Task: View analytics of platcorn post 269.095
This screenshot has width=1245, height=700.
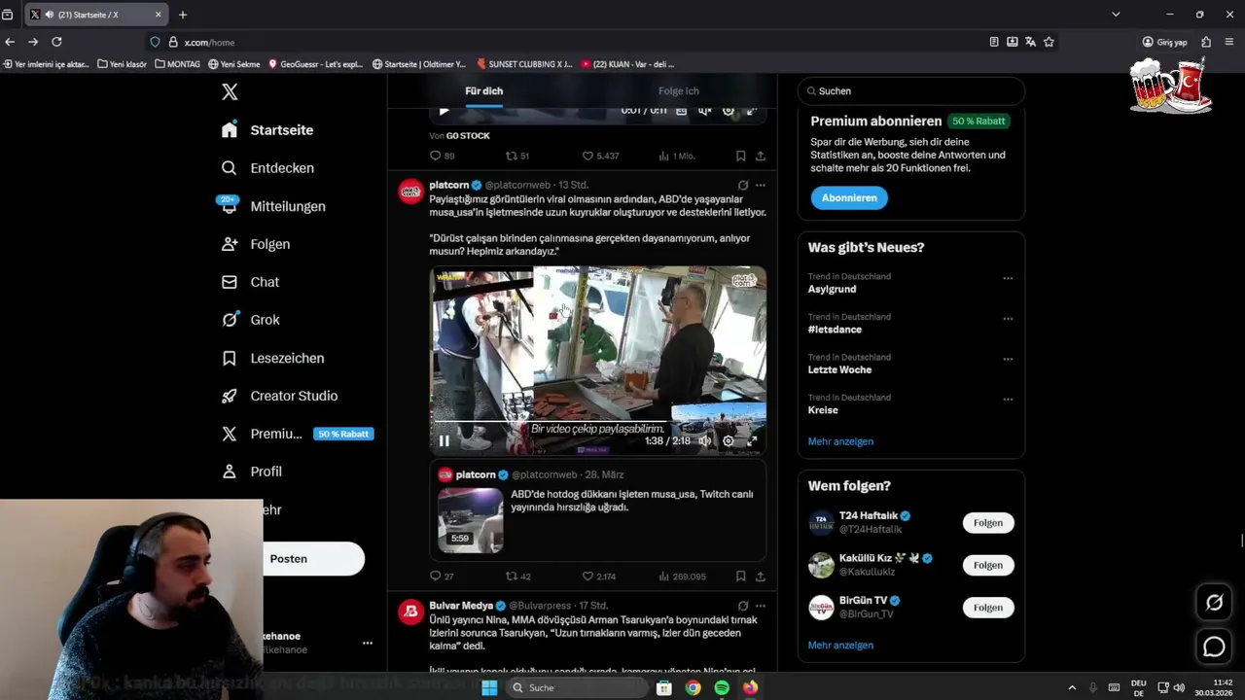Action: [x=682, y=577]
